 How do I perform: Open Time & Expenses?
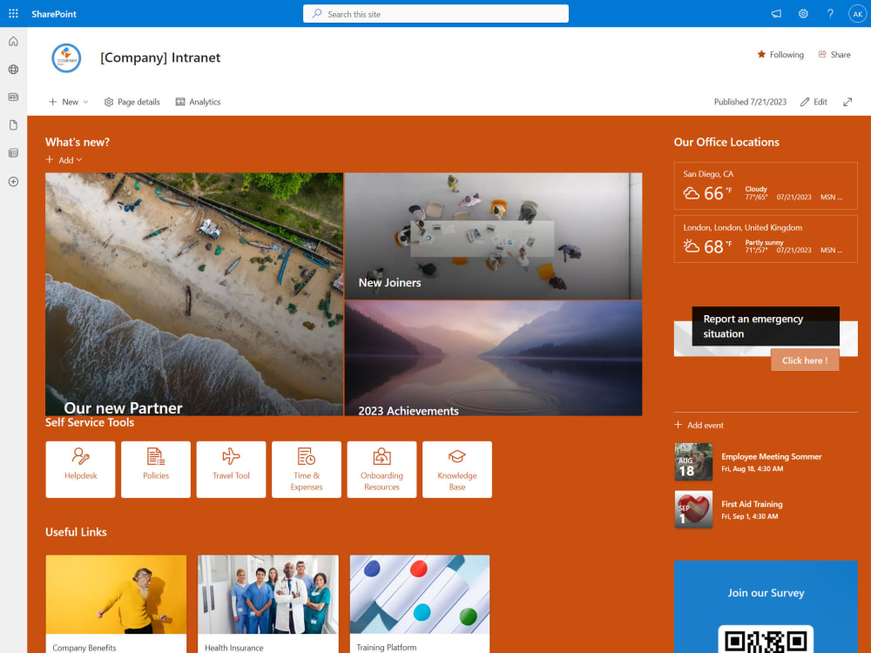(306, 469)
